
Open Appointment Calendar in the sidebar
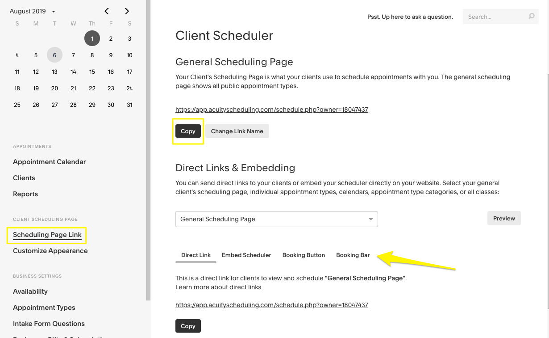[x=50, y=162]
